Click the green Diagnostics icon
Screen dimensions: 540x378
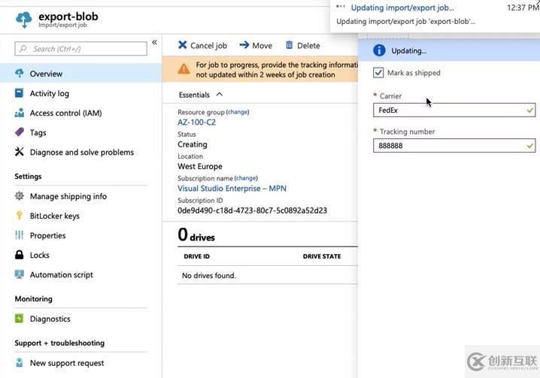20,319
